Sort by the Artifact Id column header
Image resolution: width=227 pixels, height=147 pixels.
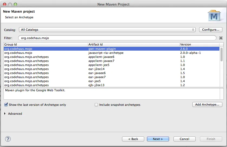134,44
